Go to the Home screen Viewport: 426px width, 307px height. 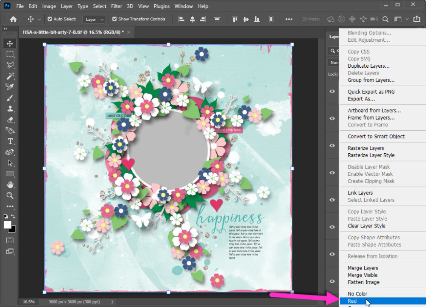(13, 19)
